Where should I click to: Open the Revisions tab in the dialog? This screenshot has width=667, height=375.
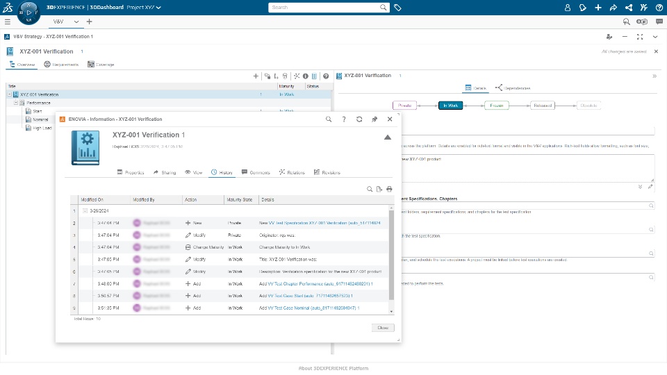(327, 172)
